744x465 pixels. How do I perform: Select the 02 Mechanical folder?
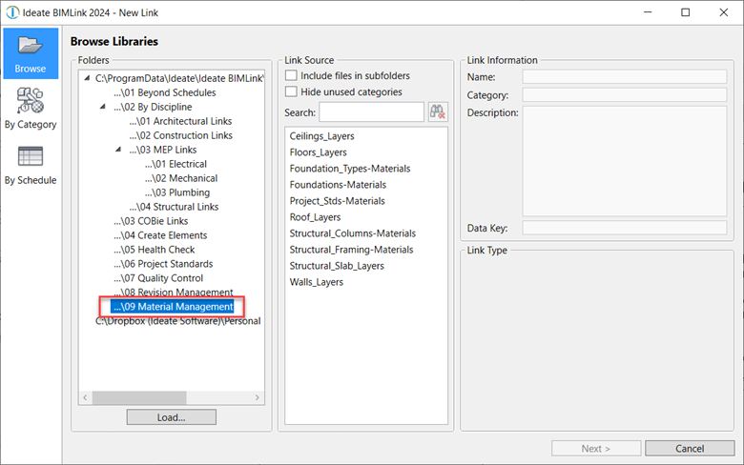(x=181, y=178)
